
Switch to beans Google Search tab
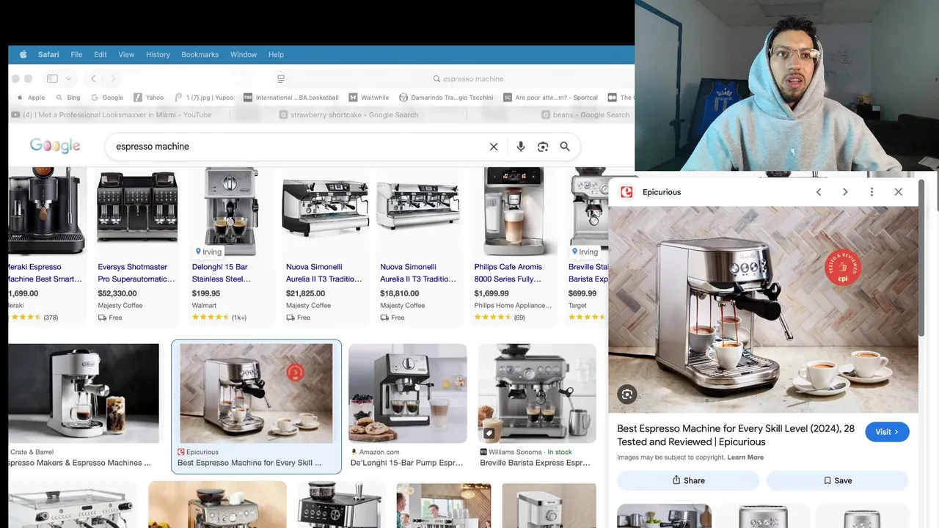click(x=585, y=114)
